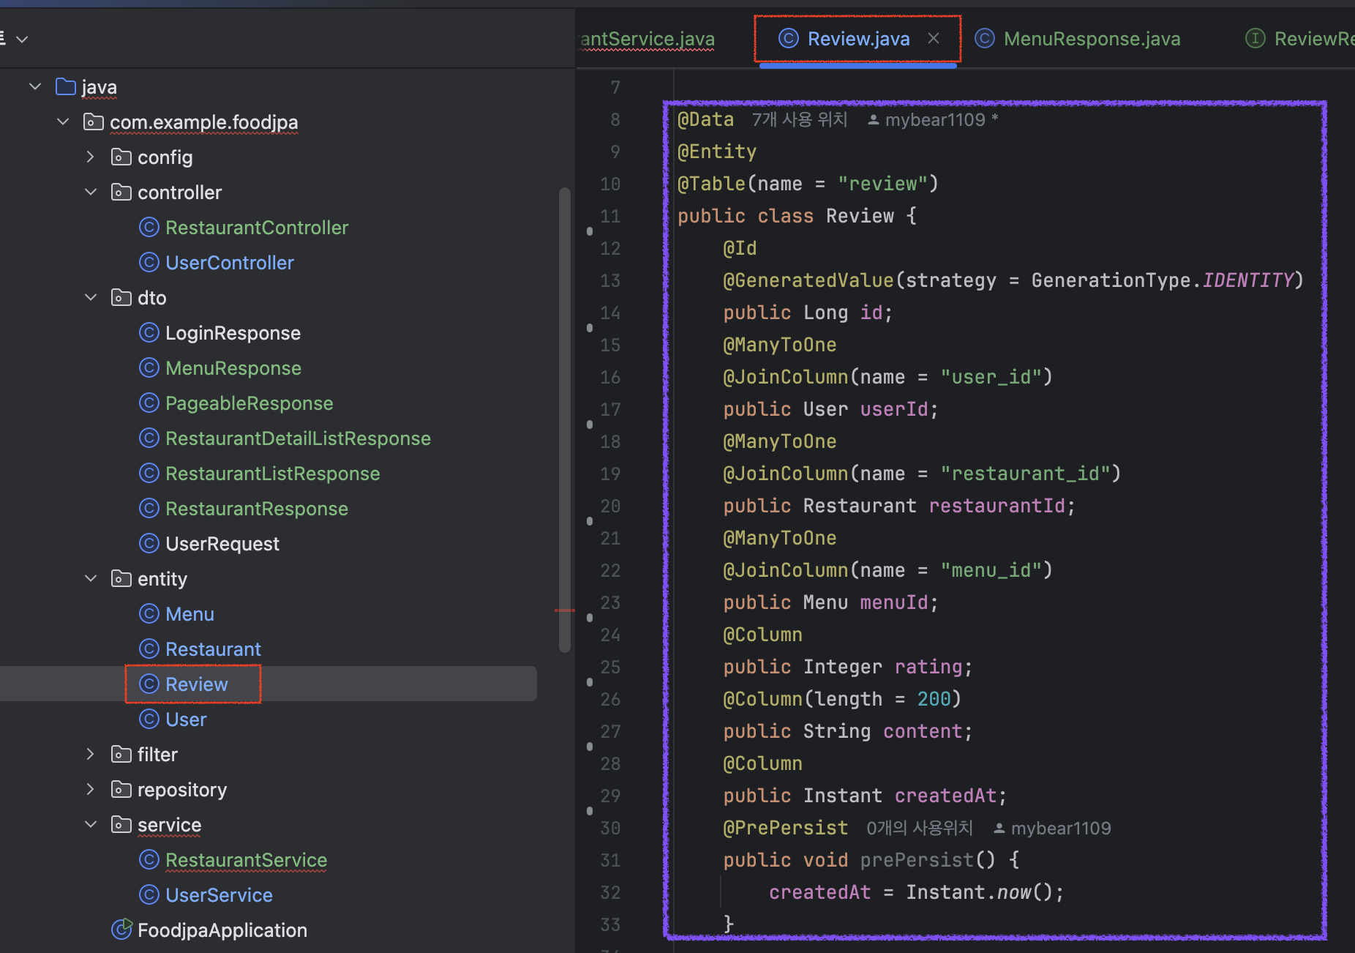1355x953 pixels.
Task: Click the prePersist method name
Action: click(917, 860)
